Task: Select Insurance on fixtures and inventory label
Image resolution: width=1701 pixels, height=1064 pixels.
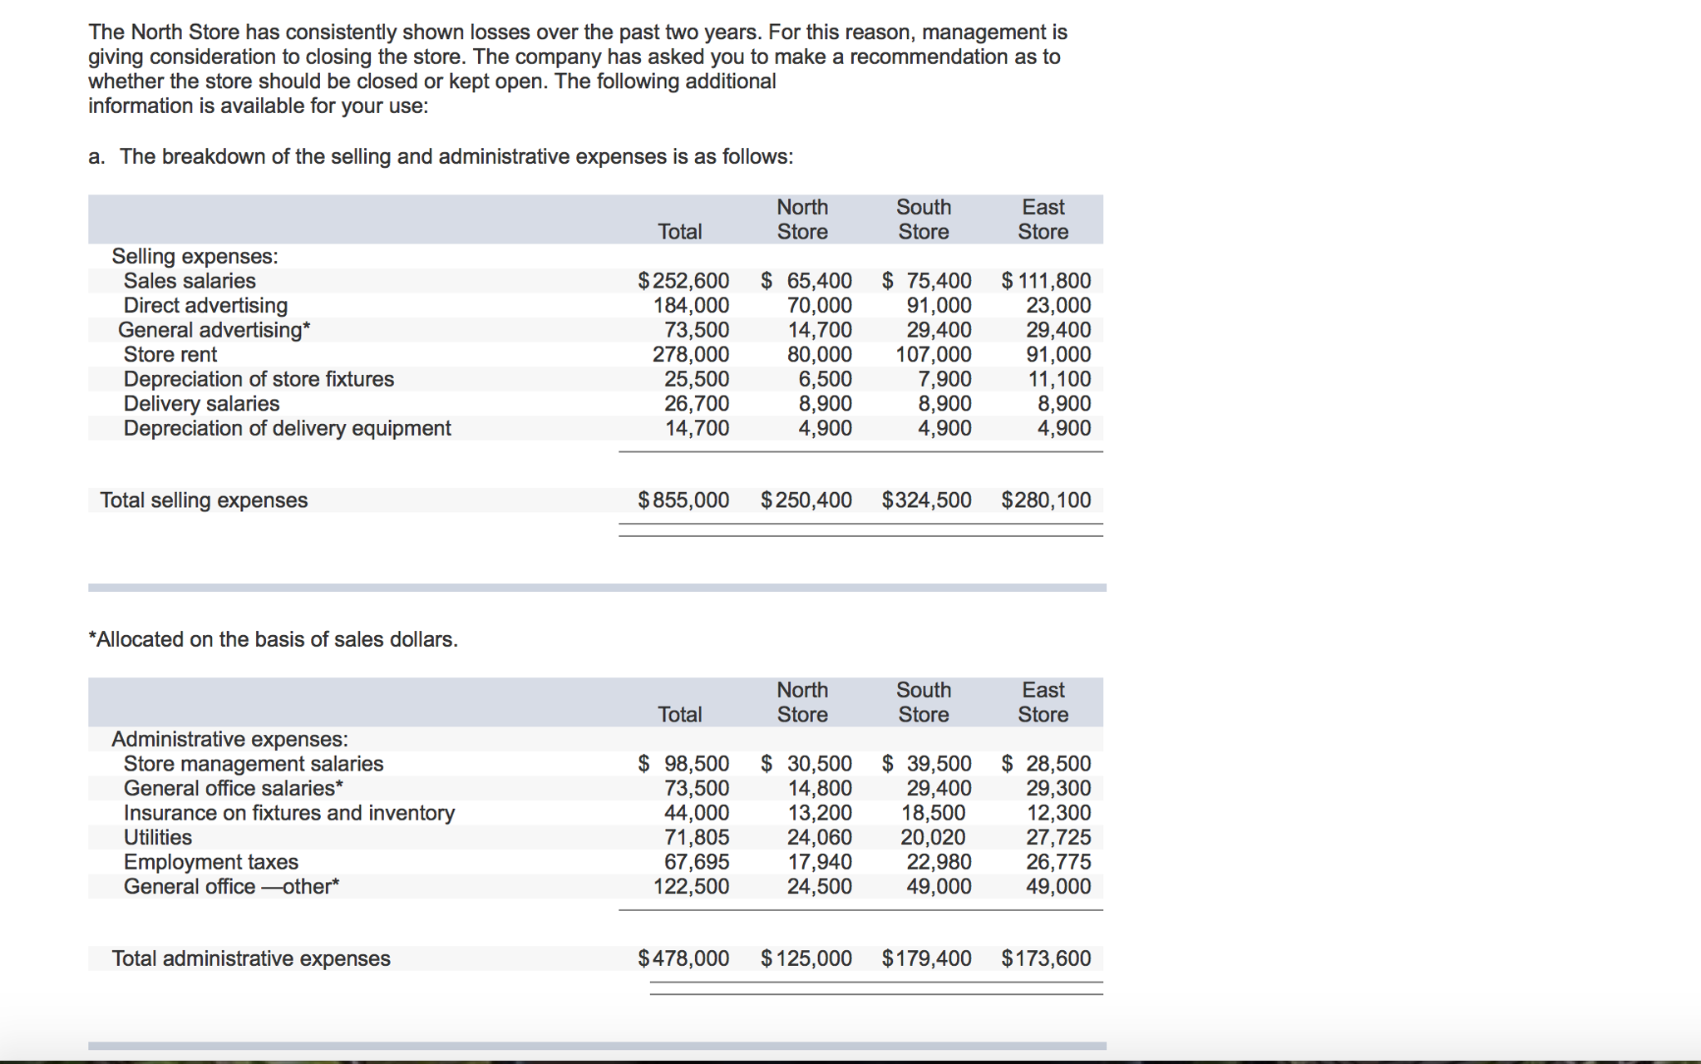Action: click(289, 813)
